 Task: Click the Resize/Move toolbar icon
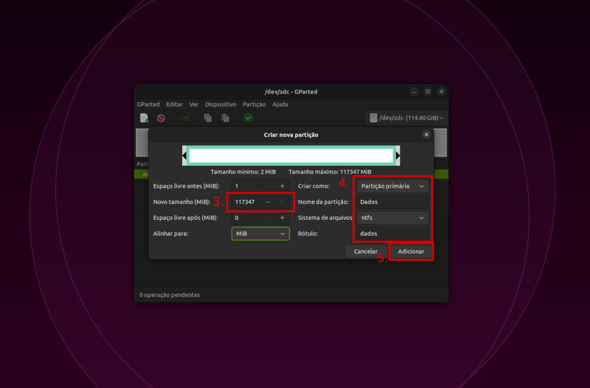click(184, 118)
